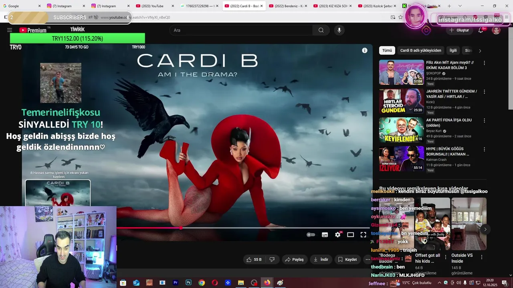513x288 pixels.
Task: Select Cardi B adlı yükleyiciden chip
Action: coord(420,50)
